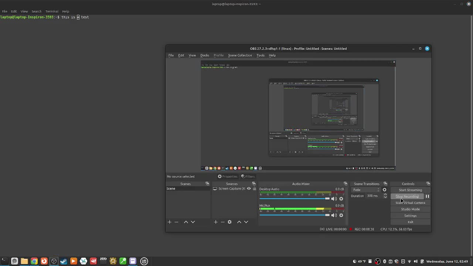Launch Steam from the taskbar
The image size is (473, 266).
(x=64, y=262)
